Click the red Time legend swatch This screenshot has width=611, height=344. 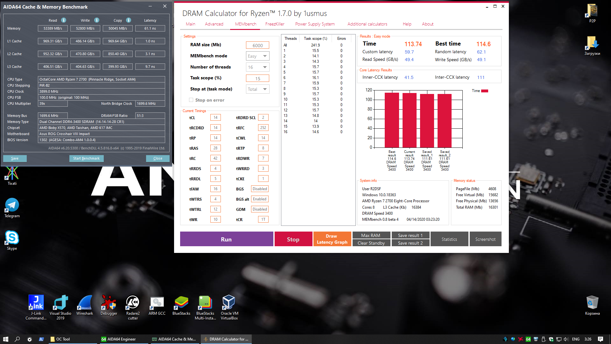(484, 91)
